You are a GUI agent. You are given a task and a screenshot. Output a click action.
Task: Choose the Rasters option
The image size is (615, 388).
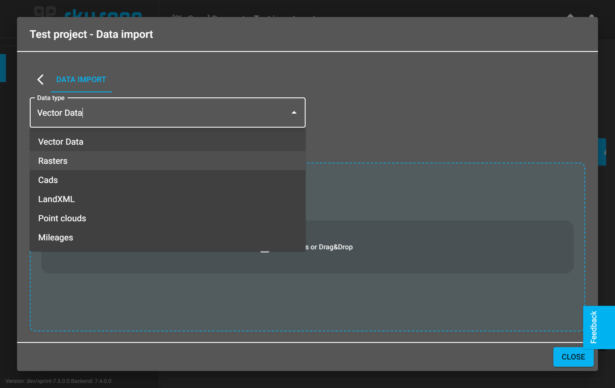pos(167,161)
